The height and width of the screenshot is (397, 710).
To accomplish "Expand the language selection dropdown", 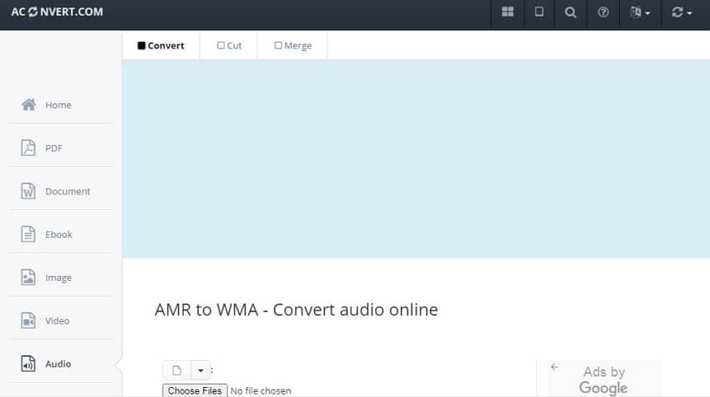I will click(640, 13).
